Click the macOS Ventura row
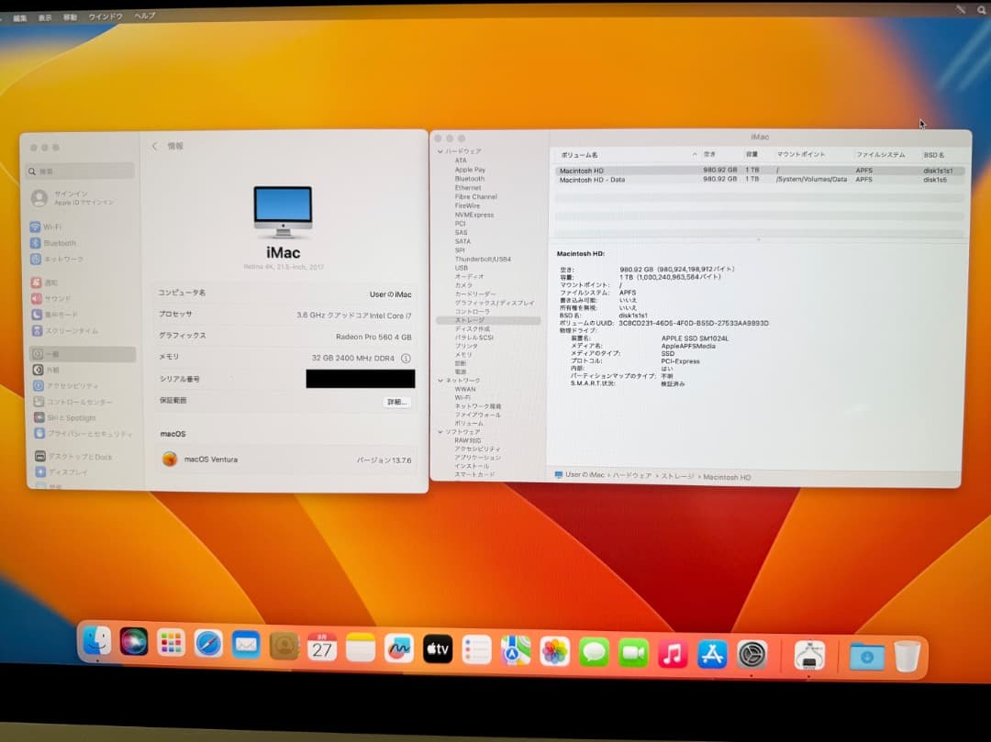 pyautogui.click(x=286, y=460)
